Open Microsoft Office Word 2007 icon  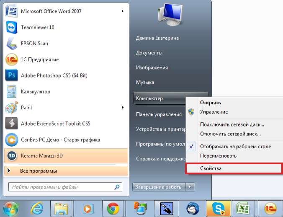(x=12, y=11)
